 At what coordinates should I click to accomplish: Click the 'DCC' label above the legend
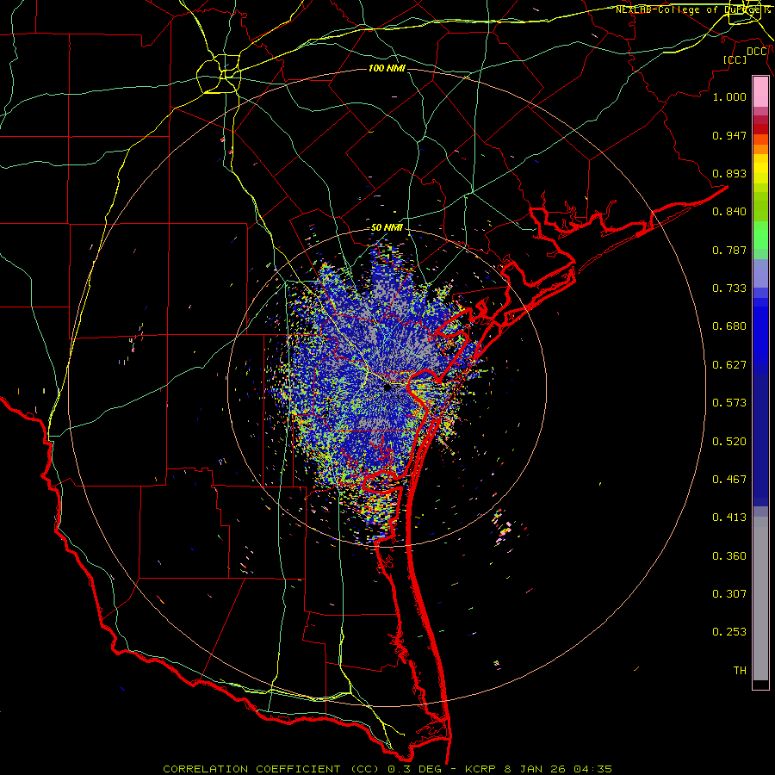(757, 52)
